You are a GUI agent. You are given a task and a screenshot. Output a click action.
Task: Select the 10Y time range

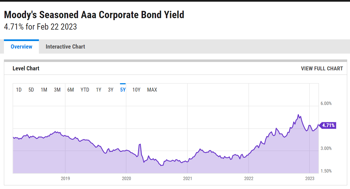pyautogui.click(x=136, y=90)
